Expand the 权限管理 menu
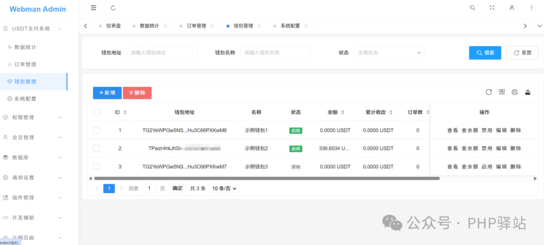Screen dimensions: 544x245 click(x=34, y=118)
